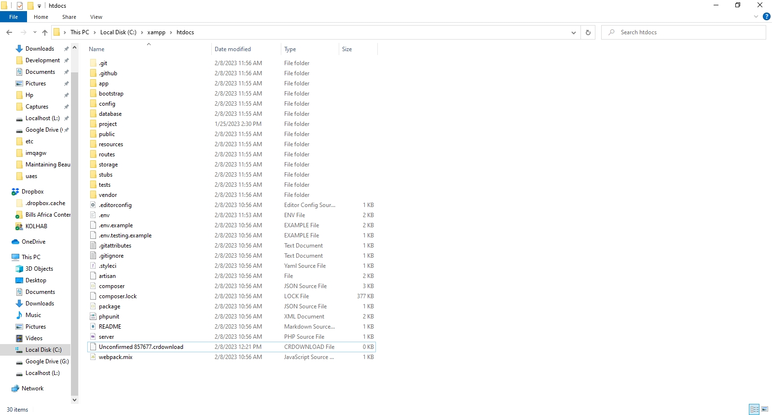The height and width of the screenshot is (415, 772).
Task: Switch to large icons view
Action: 765,409
